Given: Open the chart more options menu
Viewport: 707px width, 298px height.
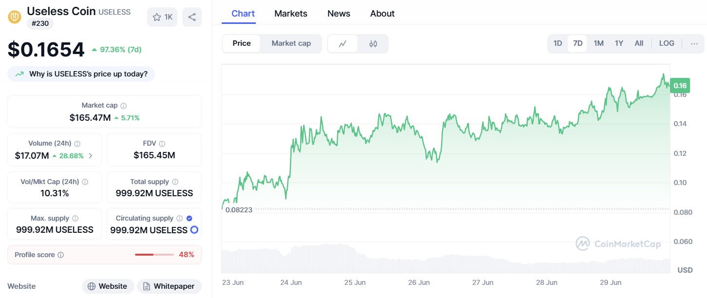Looking at the screenshot, I should [694, 43].
